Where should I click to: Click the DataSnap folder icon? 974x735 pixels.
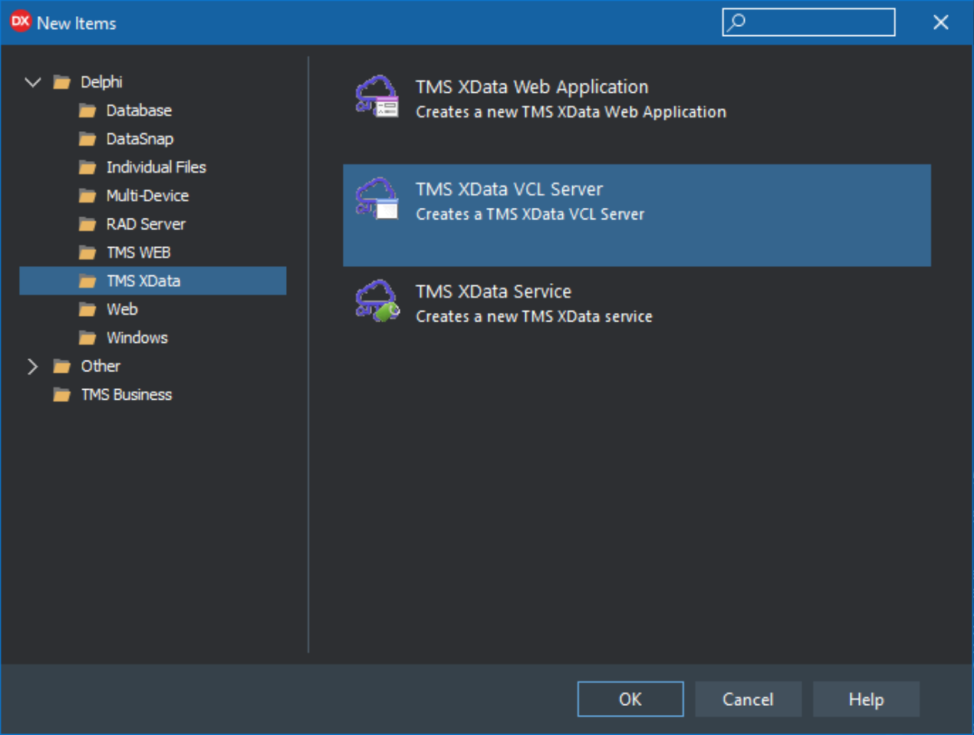pos(88,140)
